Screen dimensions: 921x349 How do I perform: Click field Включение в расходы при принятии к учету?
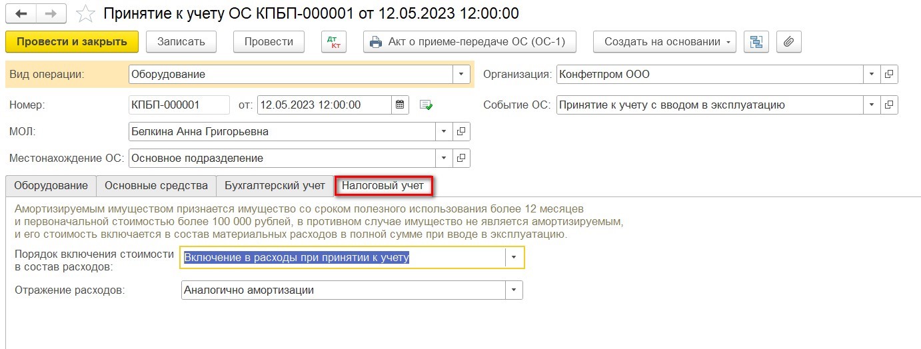tap(343, 257)
